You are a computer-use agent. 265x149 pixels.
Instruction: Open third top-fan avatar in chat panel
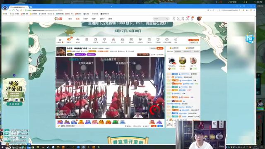coord(193,61)
